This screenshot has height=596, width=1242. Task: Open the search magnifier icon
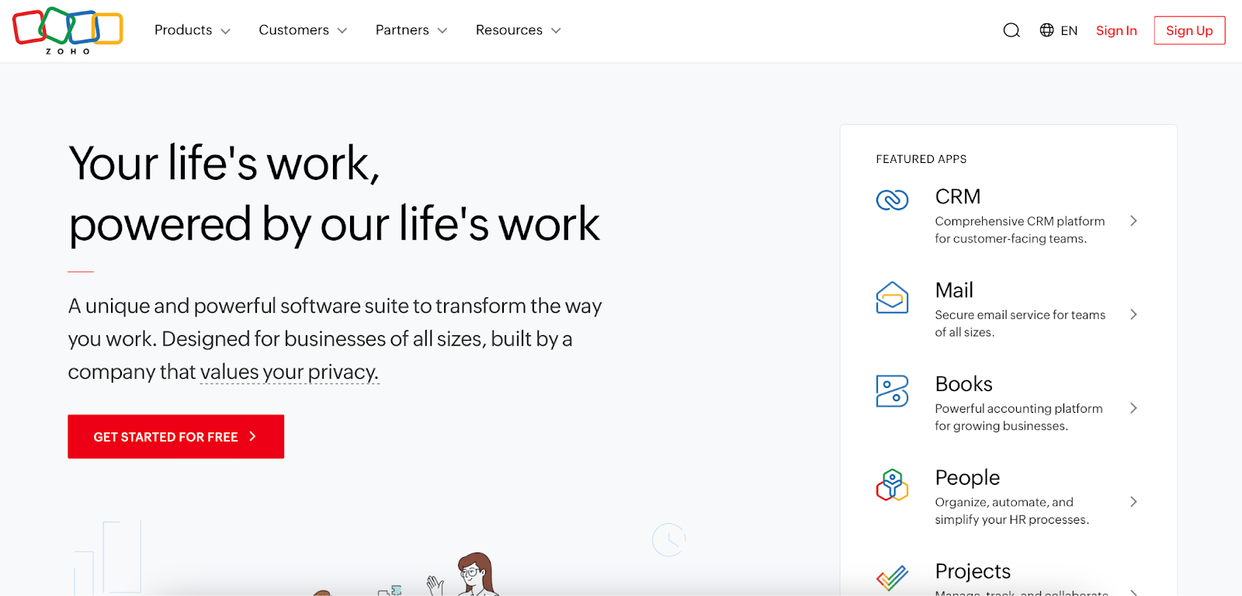tap(1011, 30)
